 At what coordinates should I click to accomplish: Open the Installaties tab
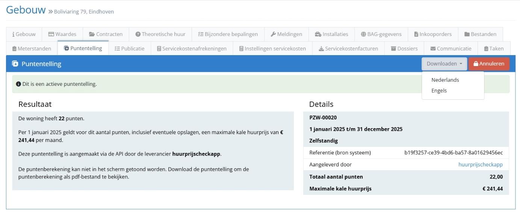pos(331,34)
